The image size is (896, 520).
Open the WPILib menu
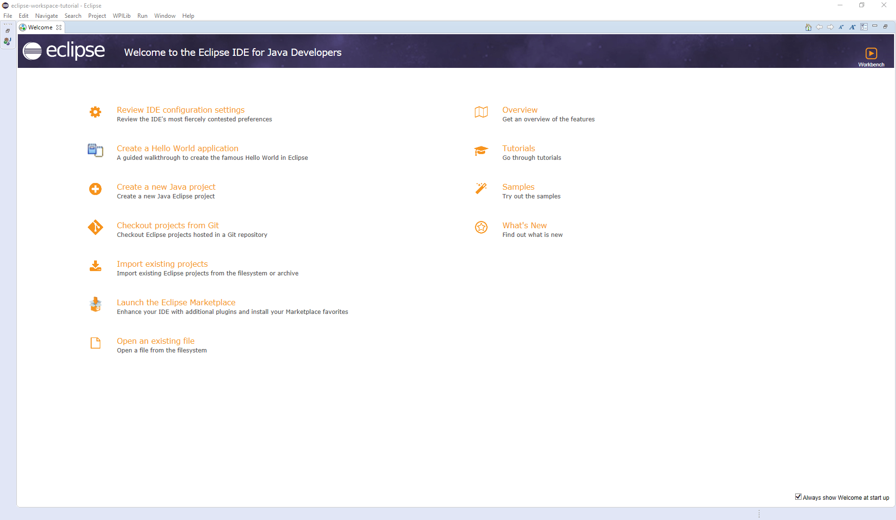pyautogui.click(x=122, y=15)
